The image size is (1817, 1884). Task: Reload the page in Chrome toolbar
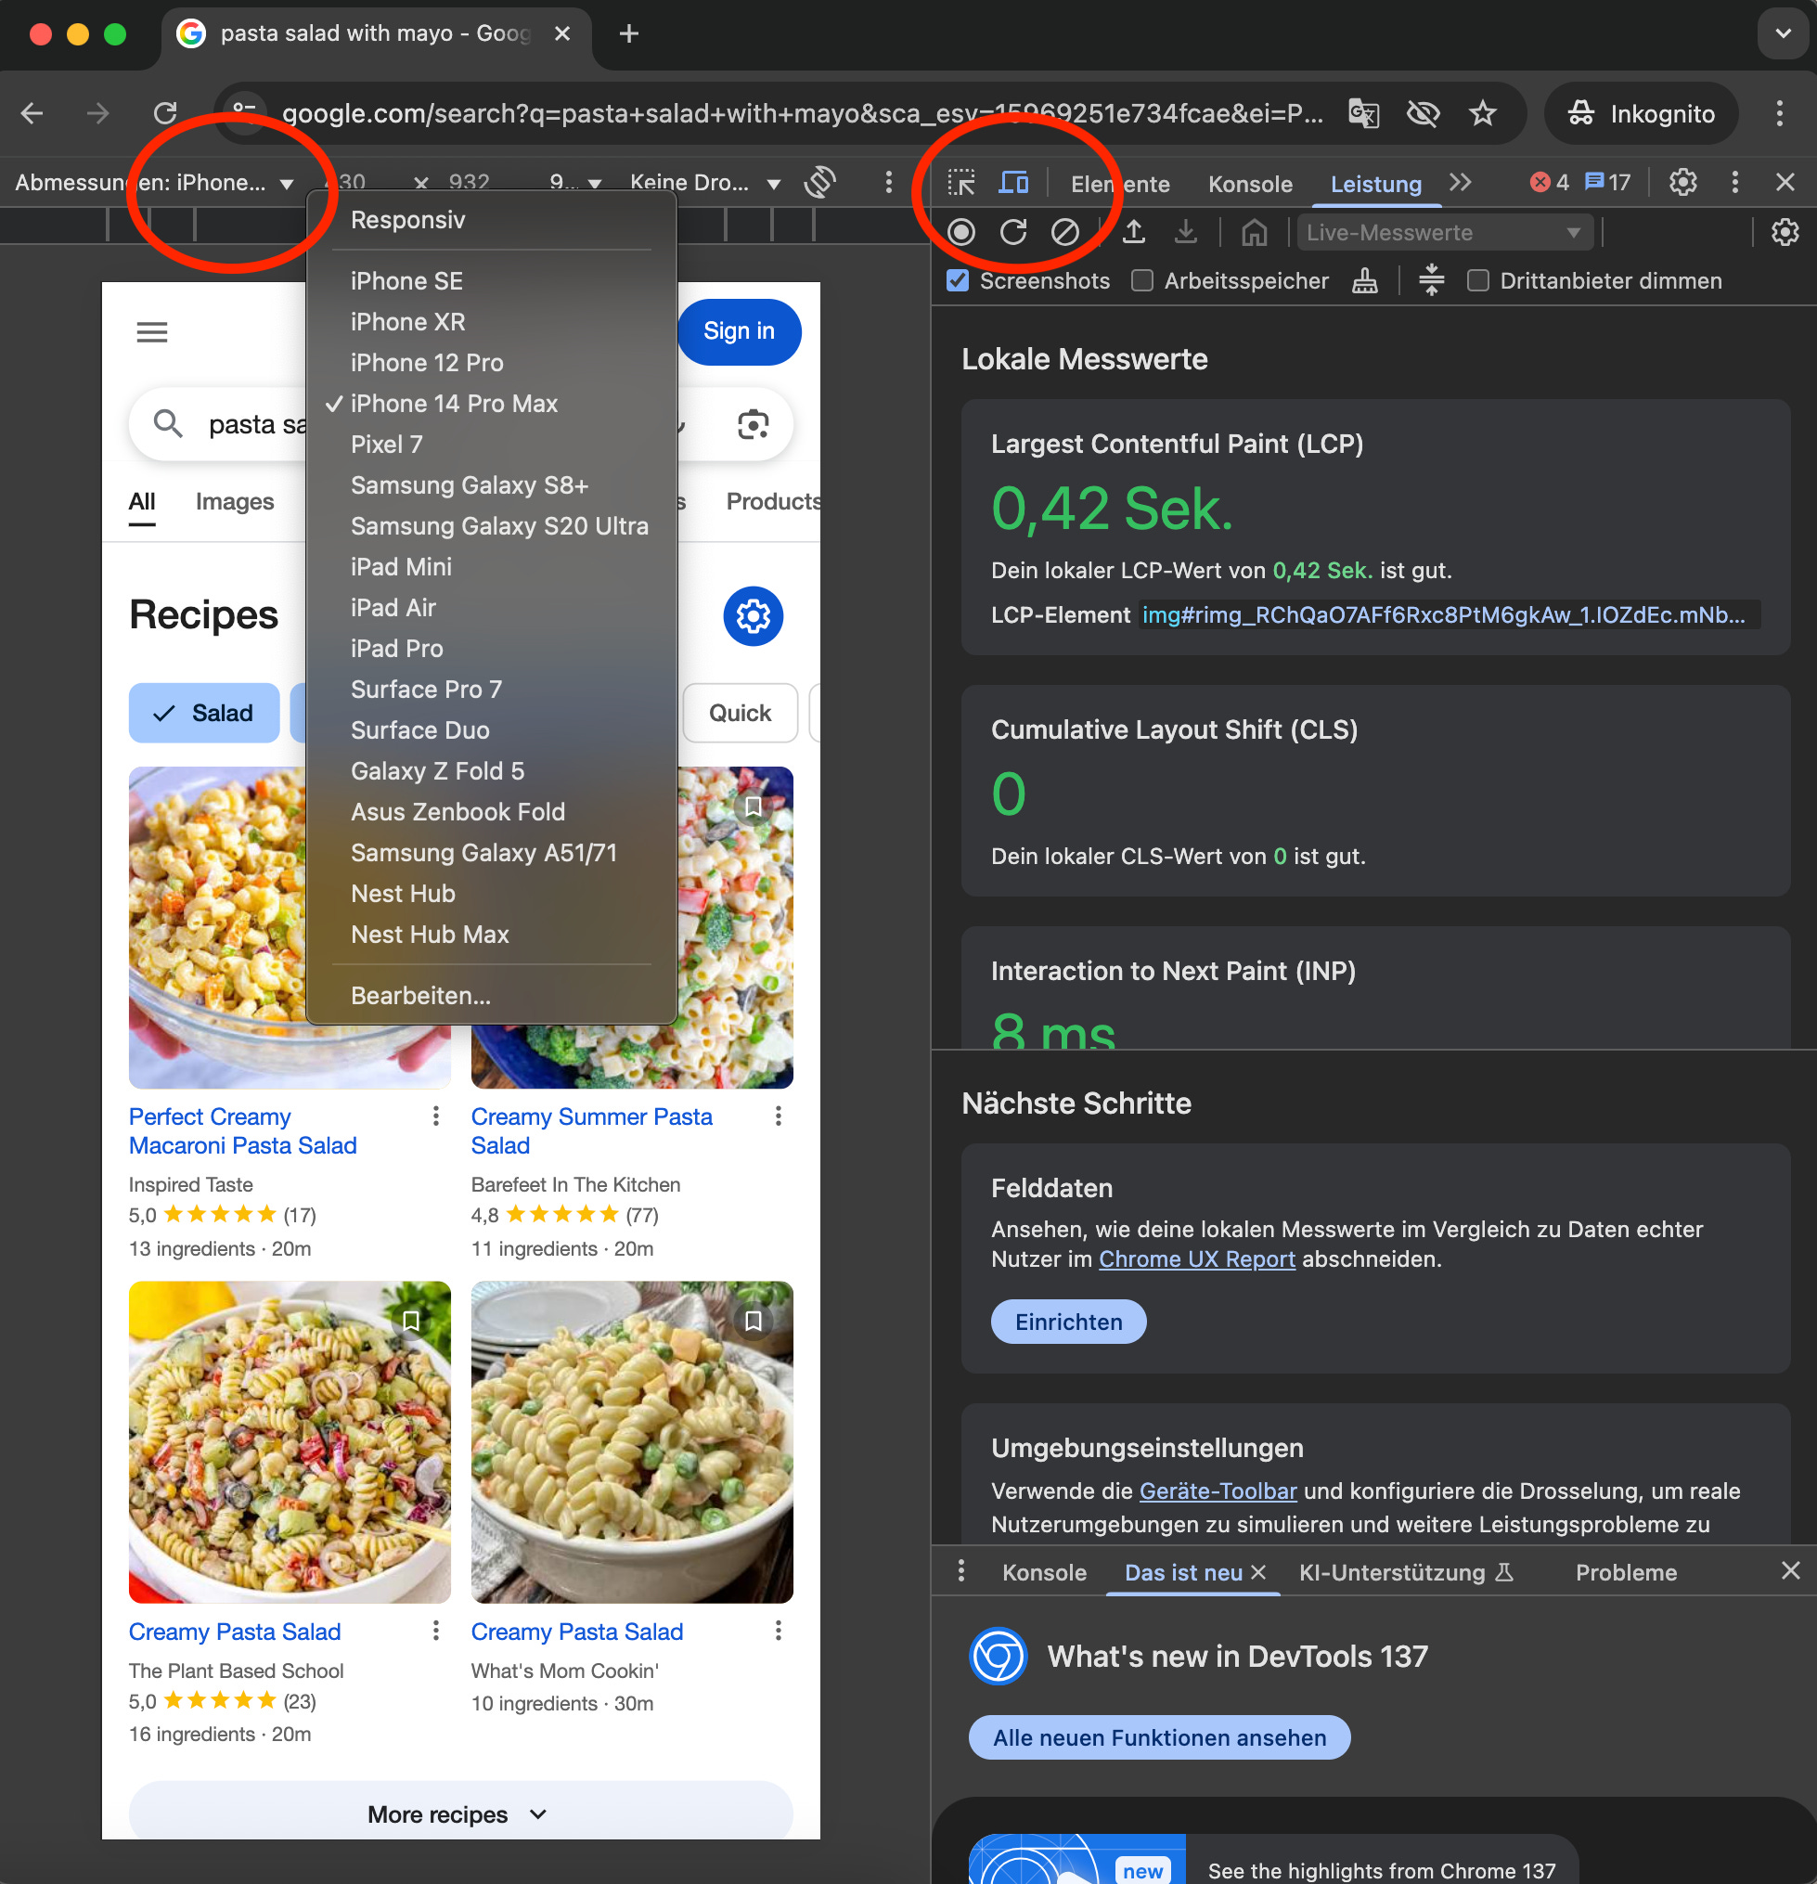click(x=165, y=113)
